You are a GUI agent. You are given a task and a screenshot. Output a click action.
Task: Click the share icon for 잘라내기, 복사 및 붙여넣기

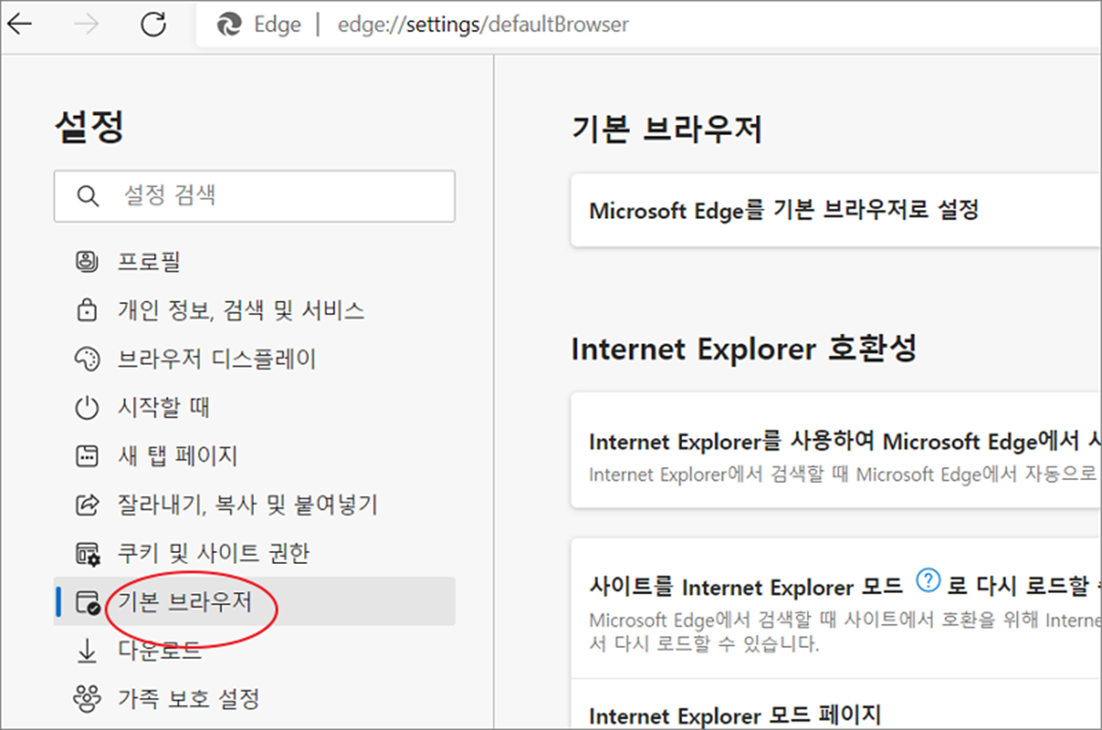click(87, 504)
